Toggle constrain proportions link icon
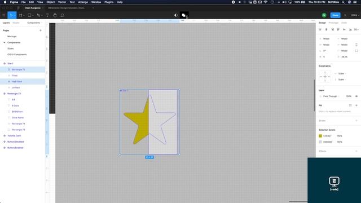This screenshot has width=361, height=203. (356, 45)
